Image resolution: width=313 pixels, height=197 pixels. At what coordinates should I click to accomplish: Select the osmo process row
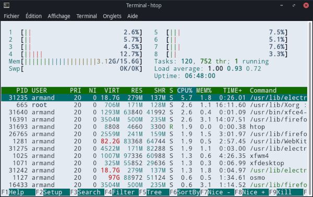pyautogui.click(x=154, y=178)
